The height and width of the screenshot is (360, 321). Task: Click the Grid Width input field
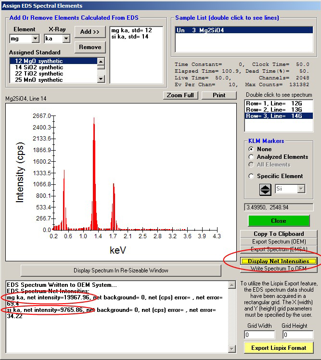pos(259,335)
